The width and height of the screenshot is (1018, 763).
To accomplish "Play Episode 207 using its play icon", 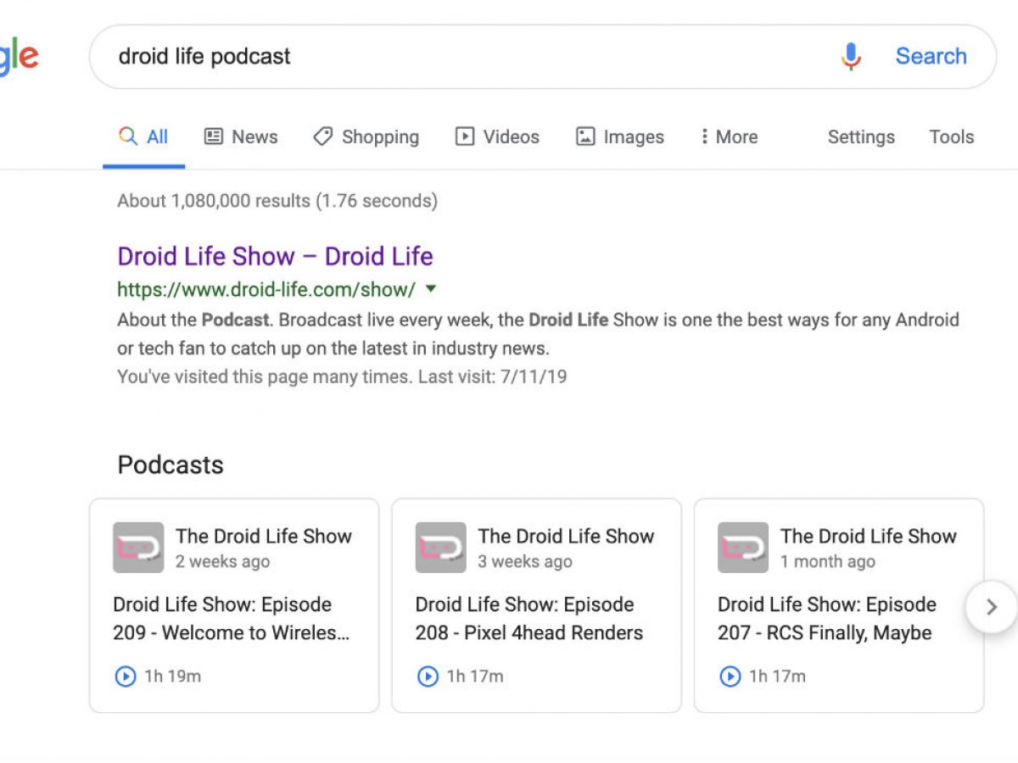I will 730,677.
